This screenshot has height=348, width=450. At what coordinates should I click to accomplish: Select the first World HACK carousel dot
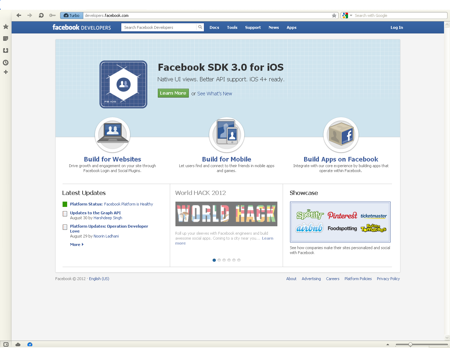pyautogui.click(x=214, y=260)
